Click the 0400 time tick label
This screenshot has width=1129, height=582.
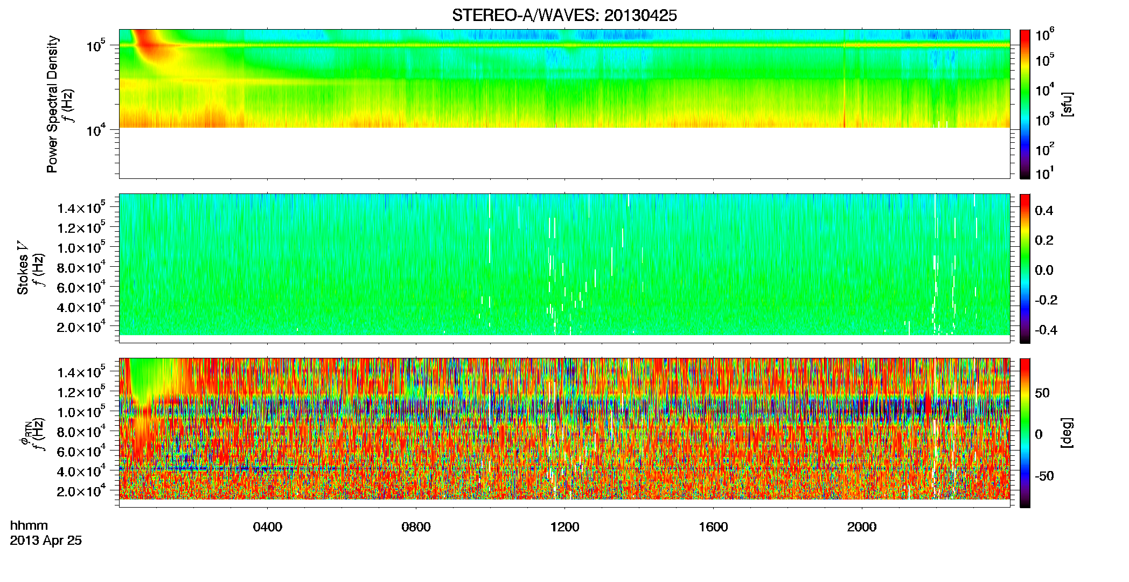pos(268,527)
